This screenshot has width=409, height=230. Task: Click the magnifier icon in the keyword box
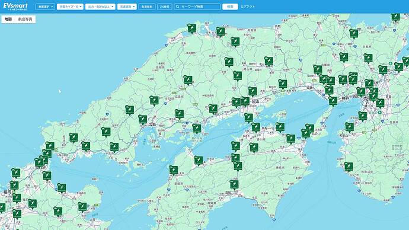click(178, 7)
